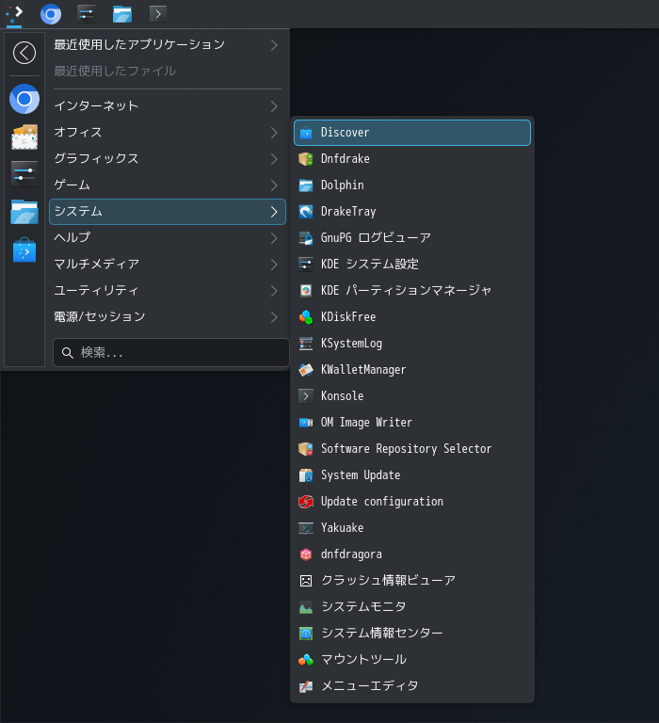The width and height of the screenshot is (659, 723).
Task: Launch System Update entry
Action: [x=412, y=474]
